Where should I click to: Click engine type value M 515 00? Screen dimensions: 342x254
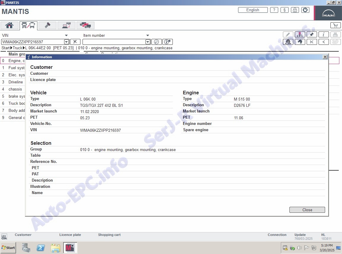(x=242, y=99)
